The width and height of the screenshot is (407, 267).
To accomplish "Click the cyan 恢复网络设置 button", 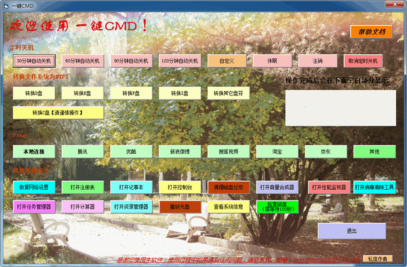I will (34, 187).
